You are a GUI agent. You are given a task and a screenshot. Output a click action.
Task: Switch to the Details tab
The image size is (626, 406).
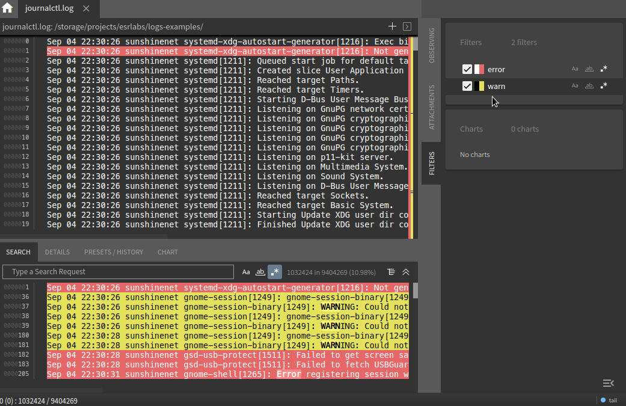[x=58, y=252]
